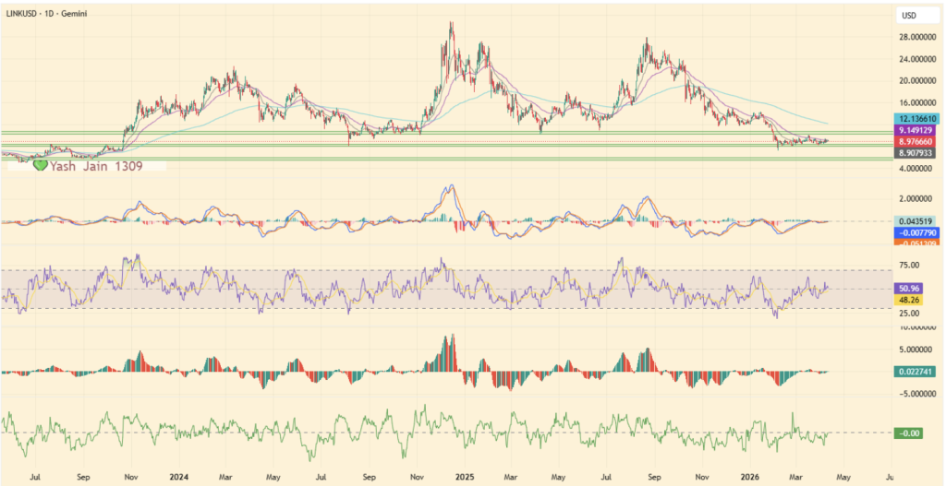Select the -0.00 green indicator value label
The width and height of the screenshot is (946, 486).
(908, 433)
